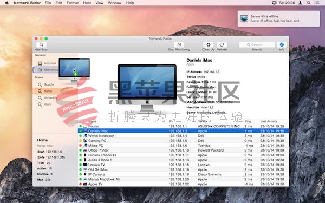Select All Hosts in sidebar
Viewport: 325px width, 203px height.
50,63
